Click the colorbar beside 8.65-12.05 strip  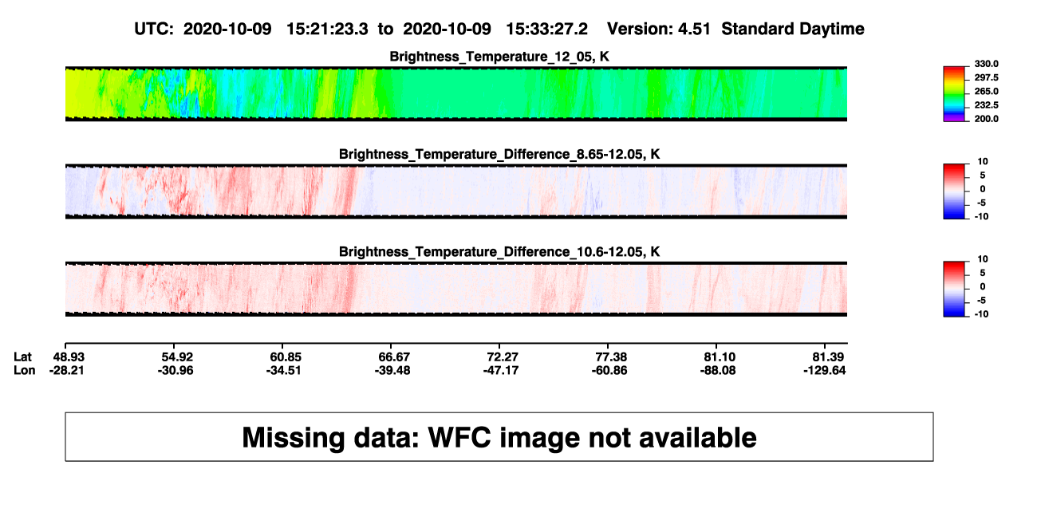tap(954, 191)
